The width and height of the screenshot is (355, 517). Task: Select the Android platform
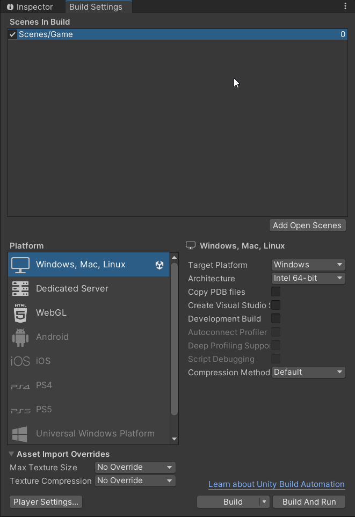point(89,337)
